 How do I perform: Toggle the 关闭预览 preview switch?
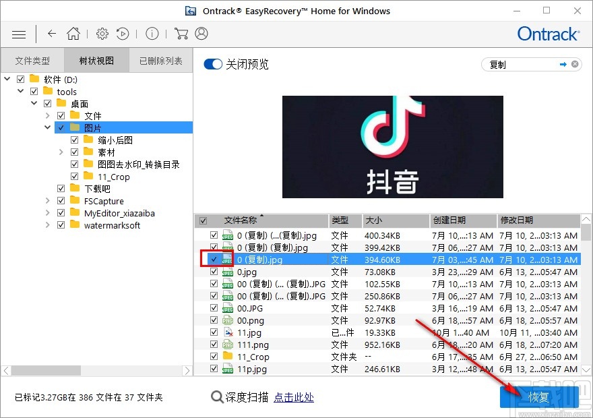213,64
